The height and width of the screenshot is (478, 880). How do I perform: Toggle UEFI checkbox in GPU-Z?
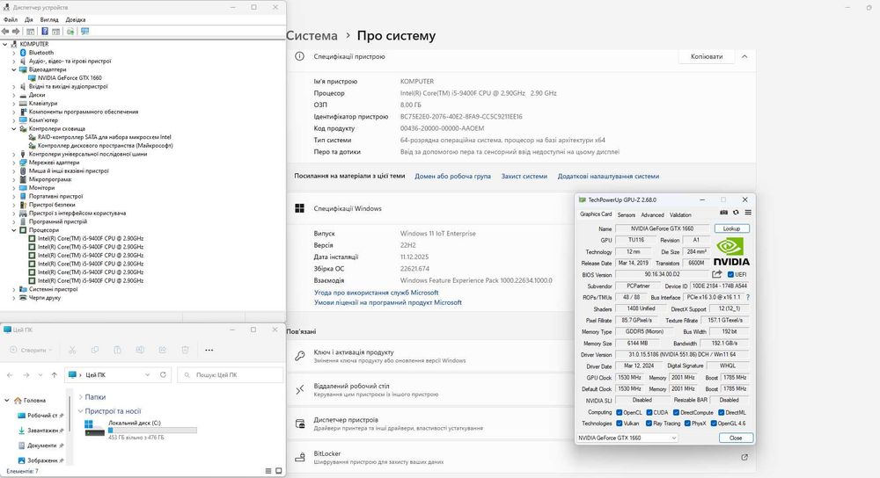[730, 274]
